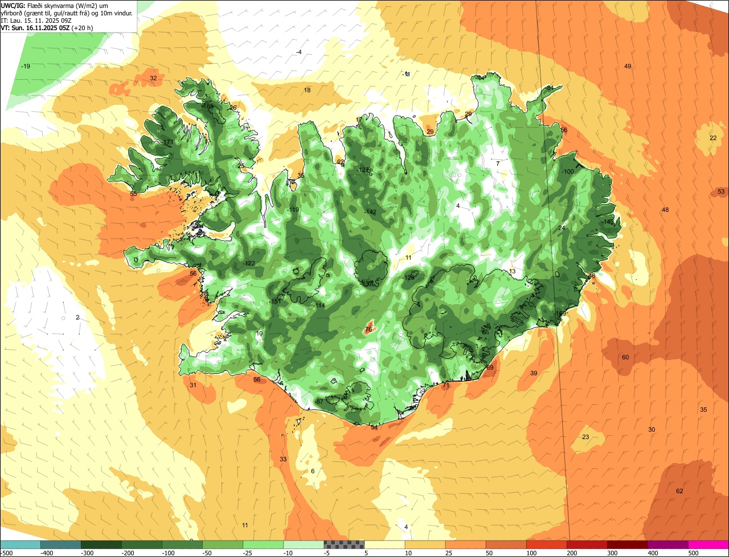Click the '-151' flux value

276,302
